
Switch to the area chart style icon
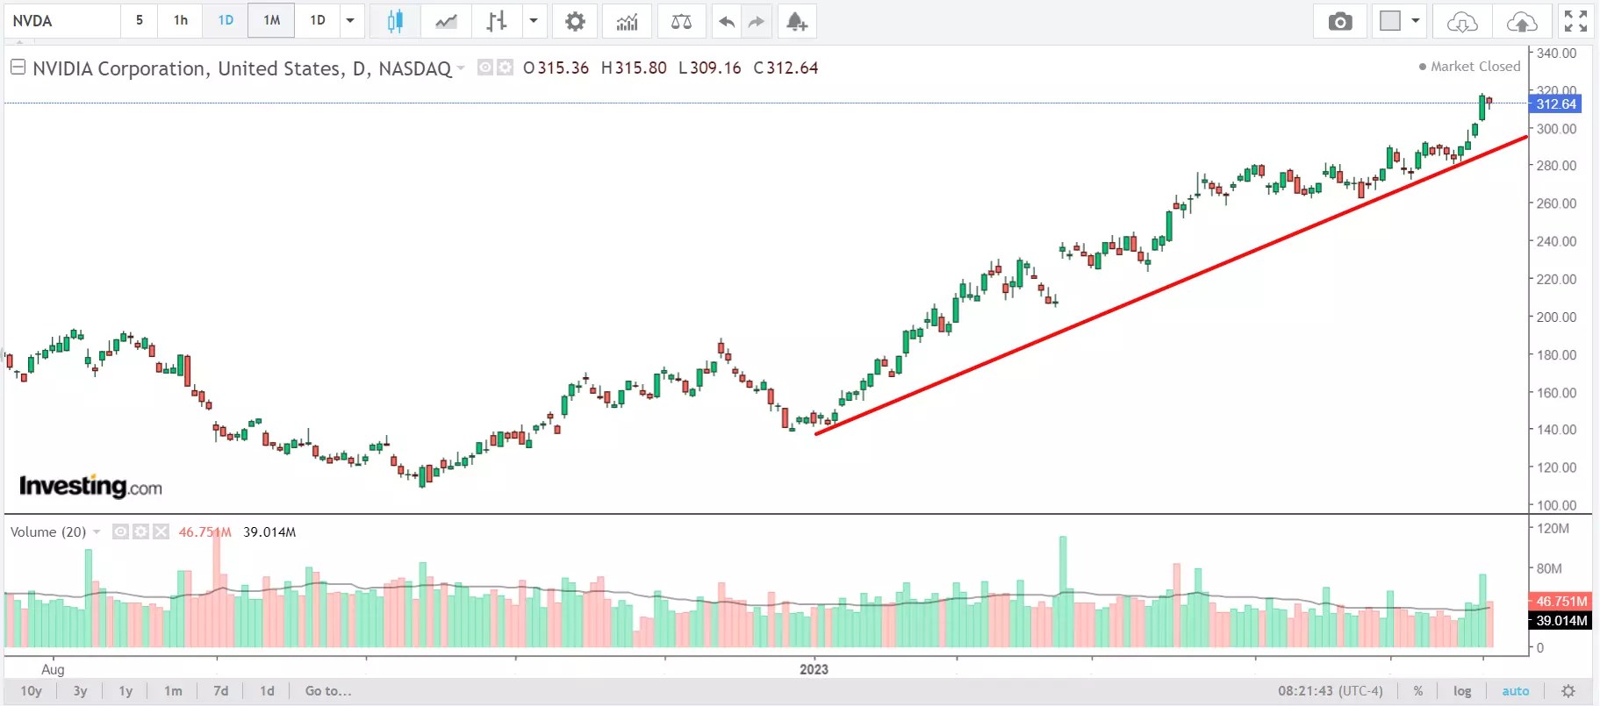[446, 21]
